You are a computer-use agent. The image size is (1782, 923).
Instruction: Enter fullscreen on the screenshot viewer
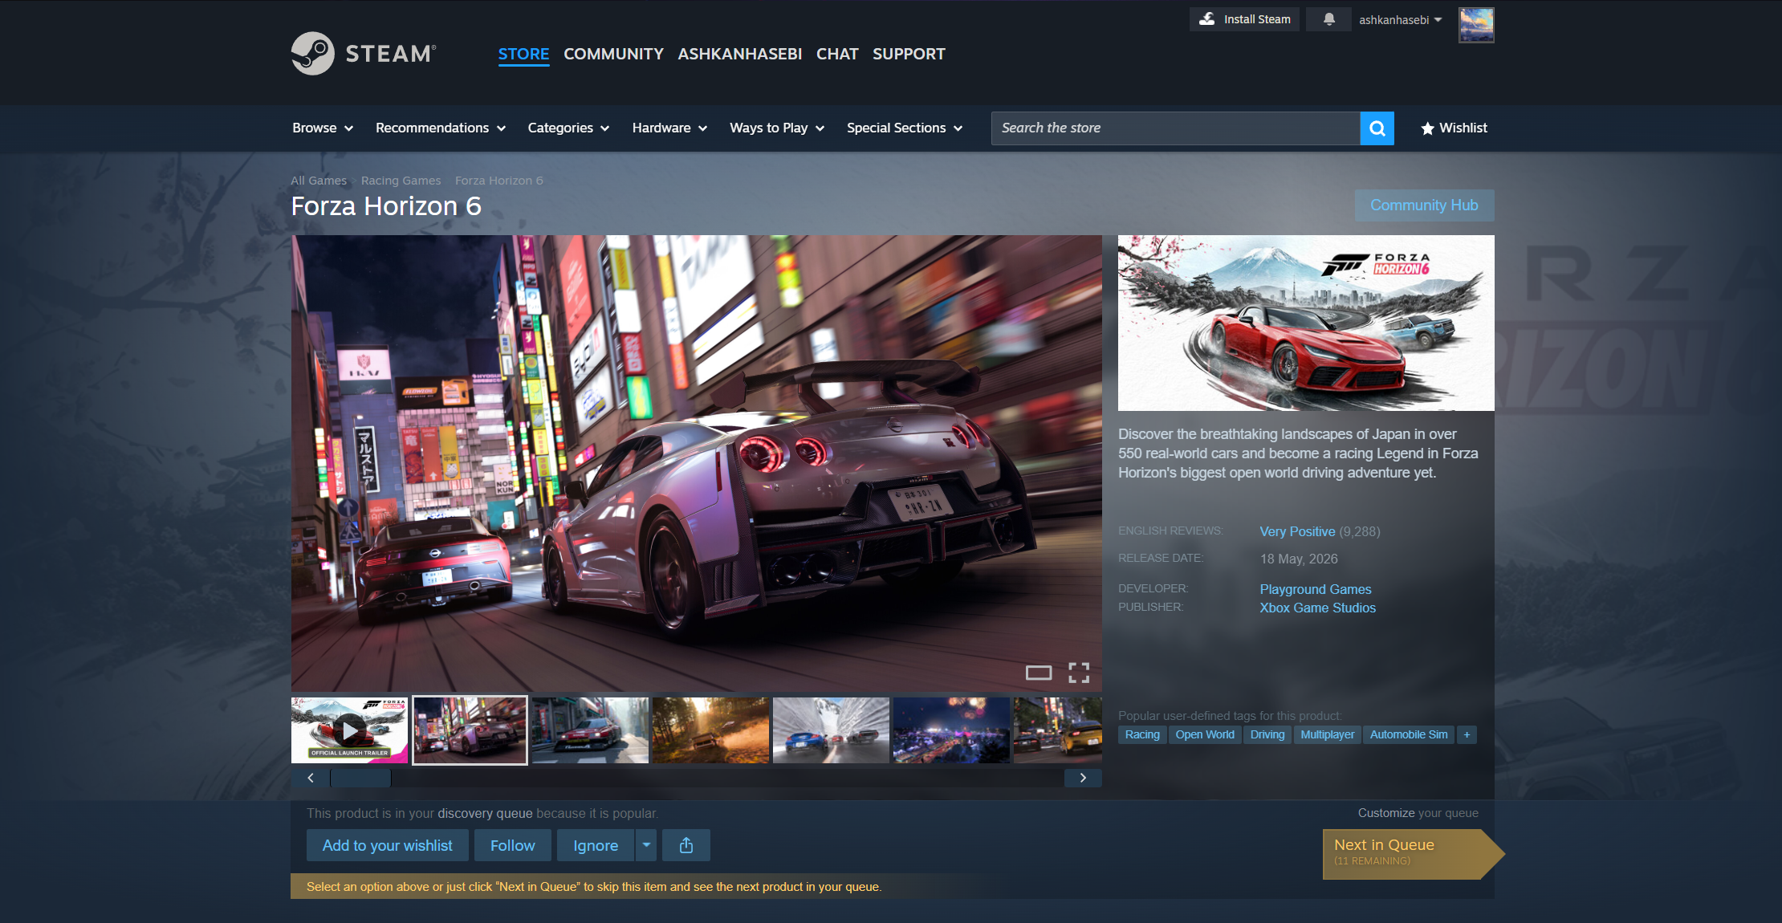pos(1079,673)
